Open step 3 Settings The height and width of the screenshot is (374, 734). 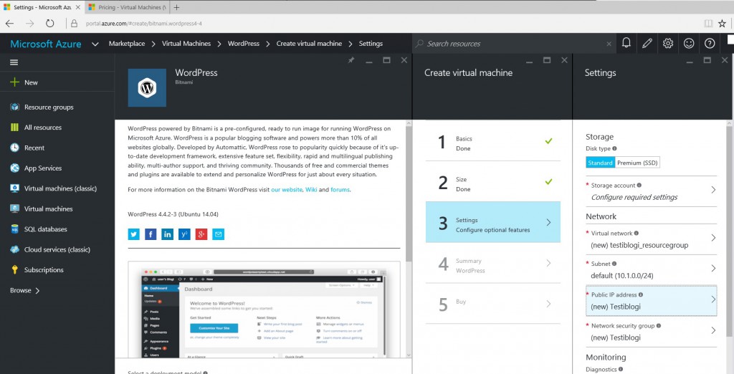(x=493, y=222)
